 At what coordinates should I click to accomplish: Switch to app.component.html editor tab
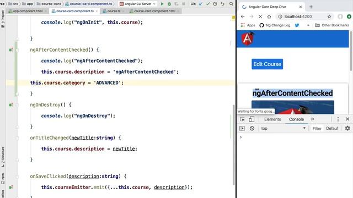(28, 11)
